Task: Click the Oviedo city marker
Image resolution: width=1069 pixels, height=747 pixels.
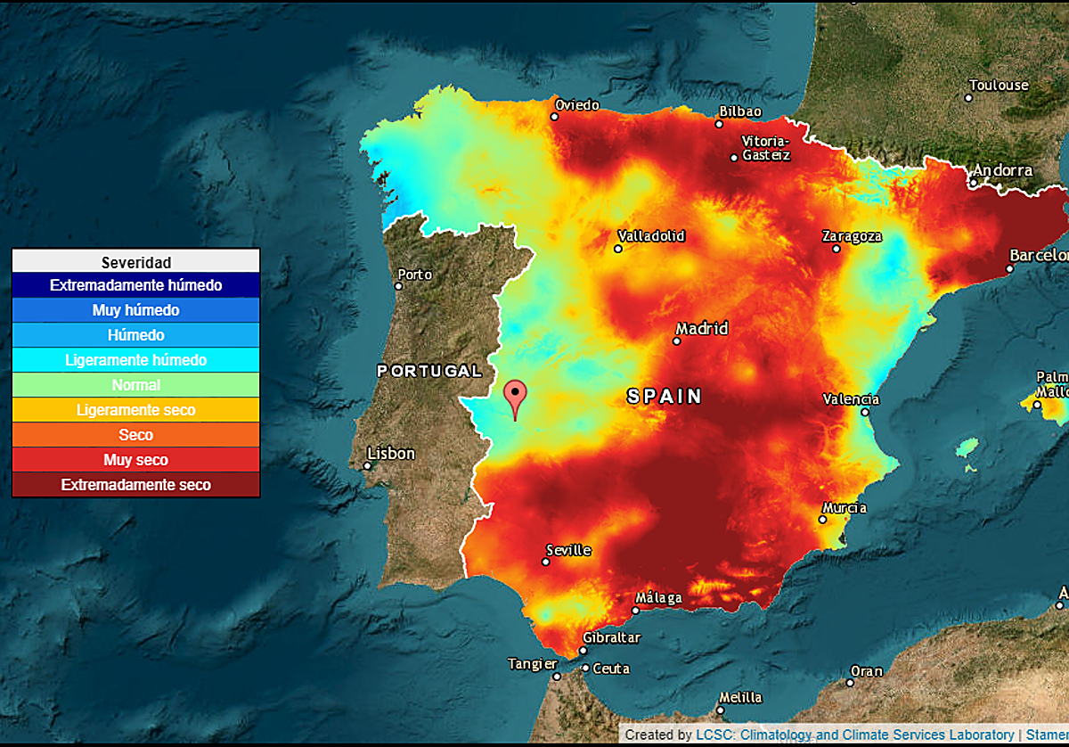Action: (556, 116)
